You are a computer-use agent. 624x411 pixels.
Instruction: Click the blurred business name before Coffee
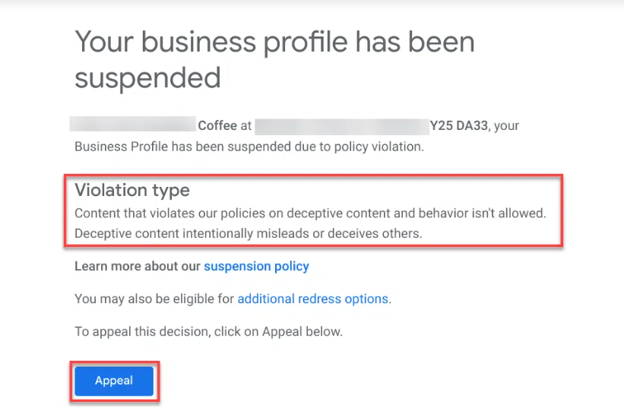(133, 125)
